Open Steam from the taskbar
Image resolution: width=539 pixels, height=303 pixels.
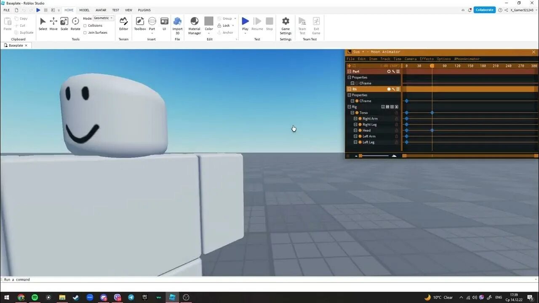click(x=76, y=298)
